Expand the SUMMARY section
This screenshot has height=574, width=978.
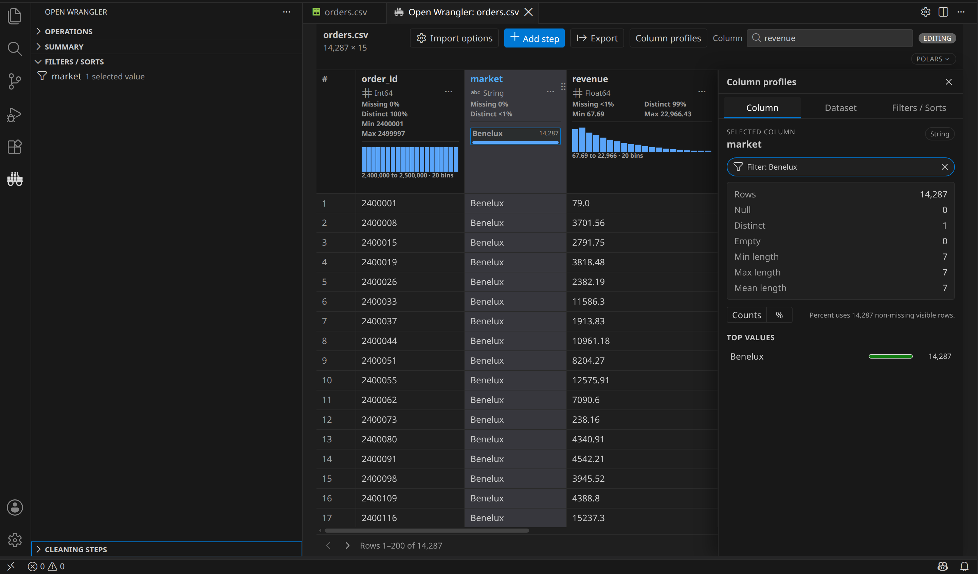[166, 46]
